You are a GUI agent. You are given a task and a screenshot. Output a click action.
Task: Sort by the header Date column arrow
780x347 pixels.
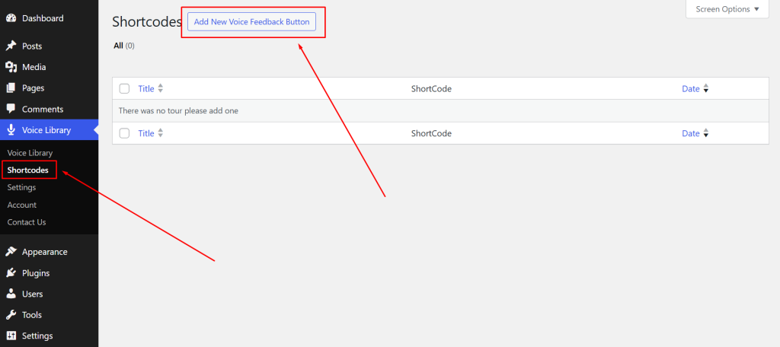(706, 89)
